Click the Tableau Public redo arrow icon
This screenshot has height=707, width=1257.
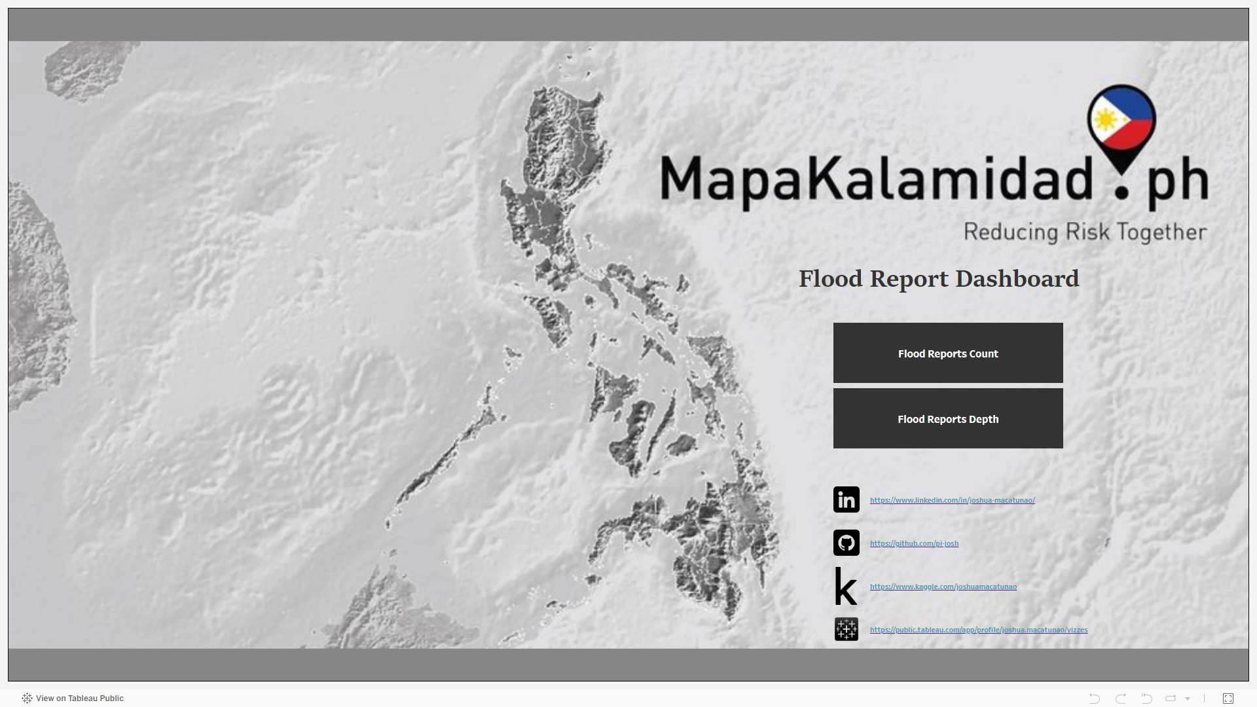1121,697
